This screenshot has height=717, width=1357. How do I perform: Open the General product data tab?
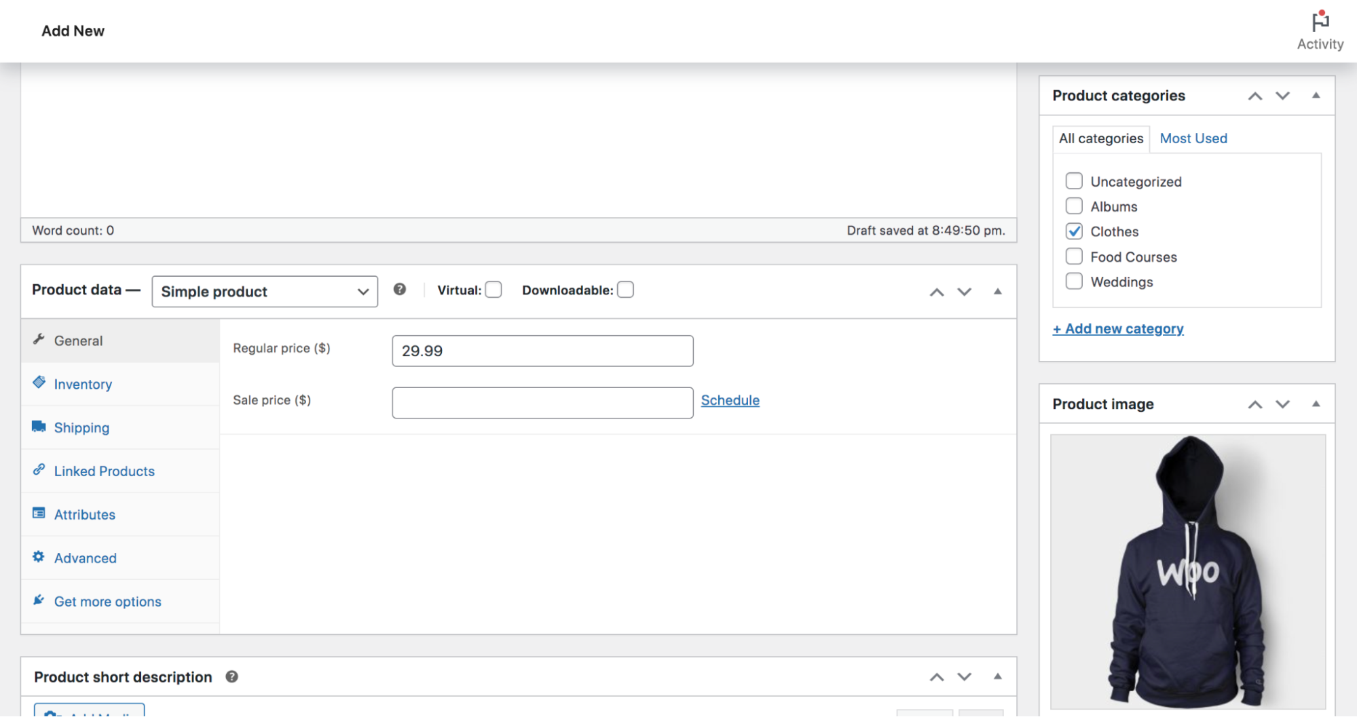(x=120, y=341)
